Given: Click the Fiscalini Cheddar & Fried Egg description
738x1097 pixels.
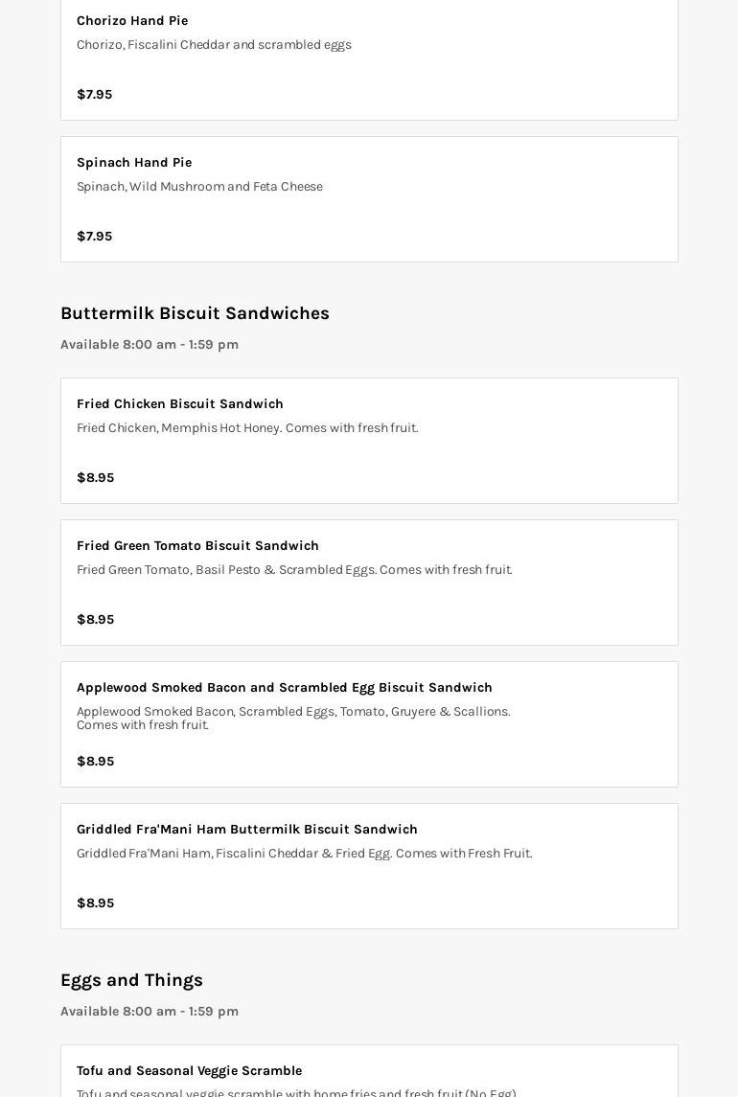Looking at the screenshot, I should tap(304, 853).
